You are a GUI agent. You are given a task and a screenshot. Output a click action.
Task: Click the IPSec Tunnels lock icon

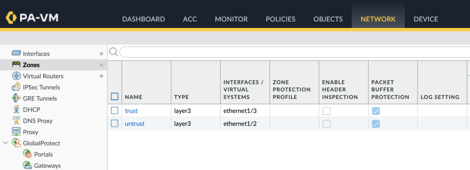tap(16, 87)
